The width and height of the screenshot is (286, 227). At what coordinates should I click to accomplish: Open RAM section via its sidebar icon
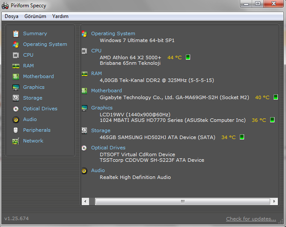(16, 66)
